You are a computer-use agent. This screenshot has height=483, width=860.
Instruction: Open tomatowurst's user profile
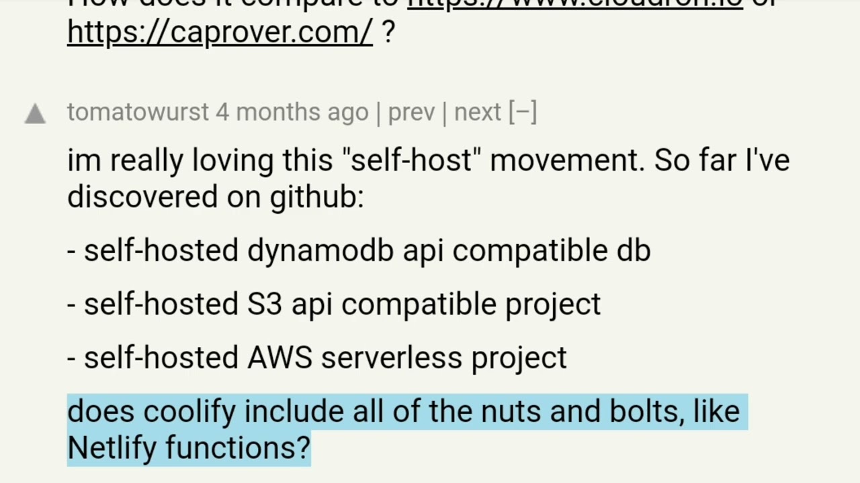(138, 112)
